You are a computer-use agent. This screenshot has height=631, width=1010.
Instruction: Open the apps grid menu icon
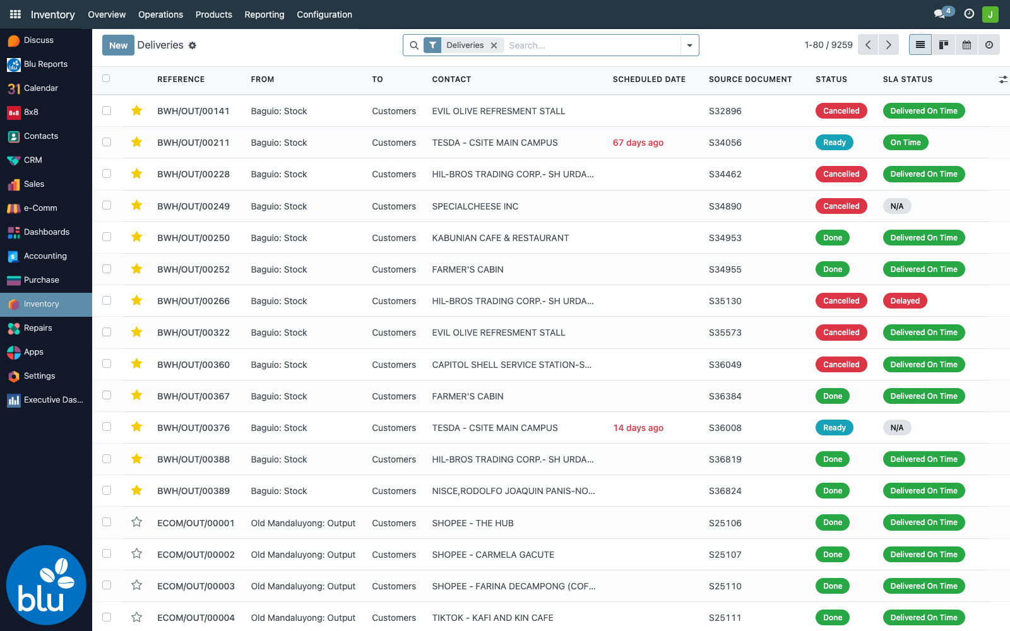[x=15, y=14]
